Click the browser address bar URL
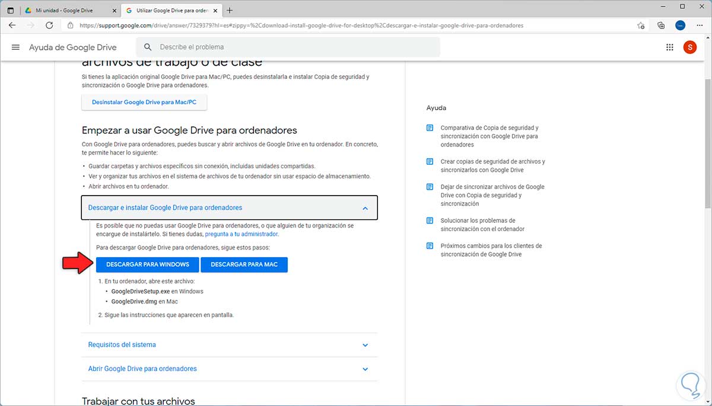712x406 pixels. 301,25
